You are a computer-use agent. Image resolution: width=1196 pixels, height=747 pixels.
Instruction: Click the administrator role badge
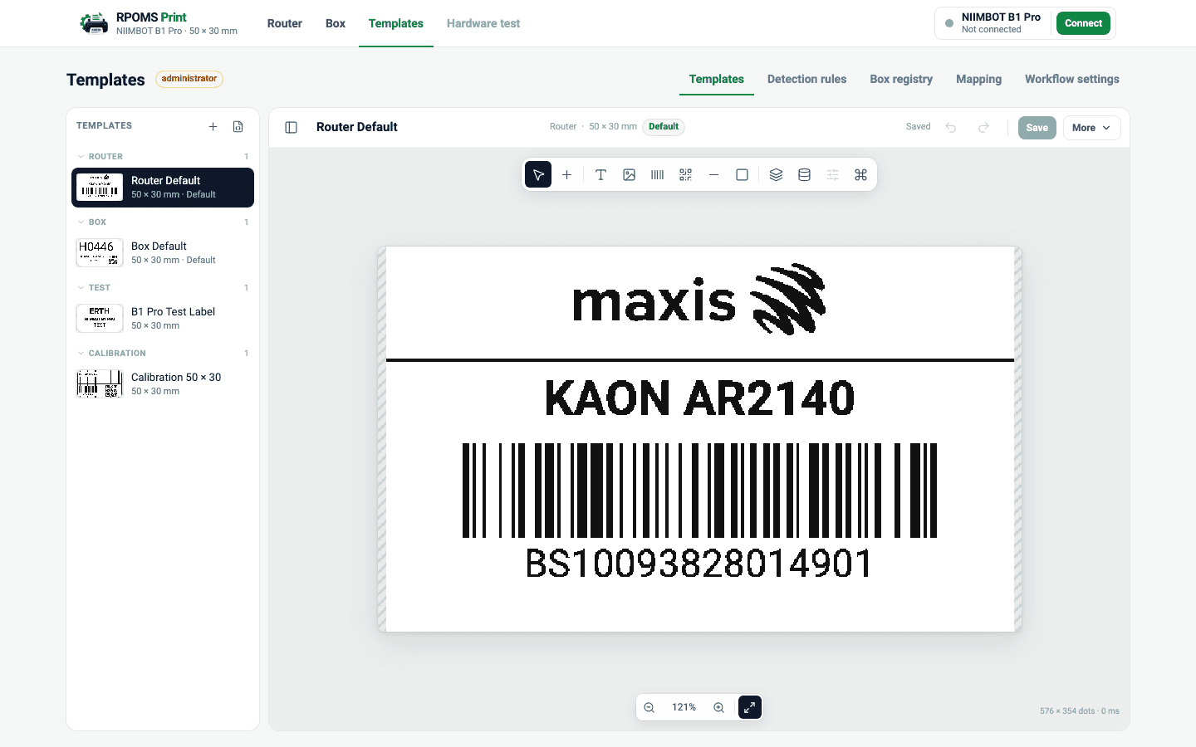[189, 79]
